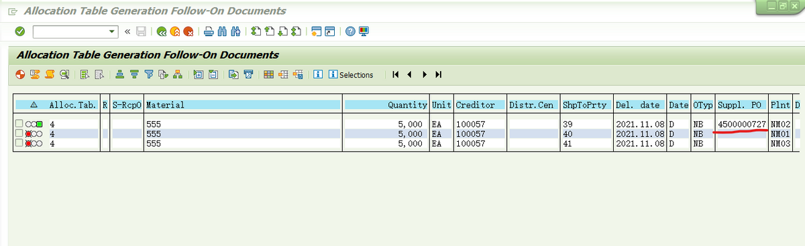
Task: Go to last page icon
Action: (x=295, y=31)
